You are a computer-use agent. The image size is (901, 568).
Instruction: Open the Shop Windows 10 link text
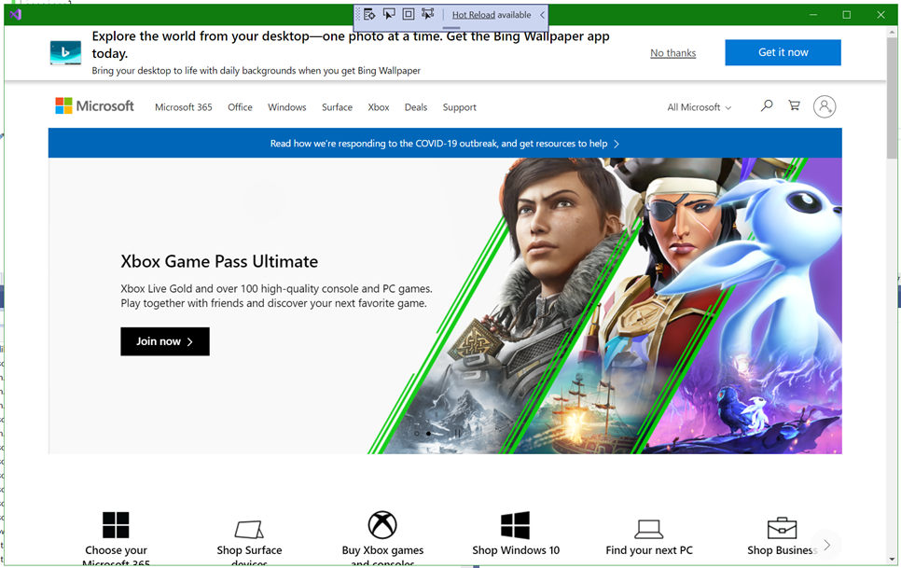click(516, 550)
